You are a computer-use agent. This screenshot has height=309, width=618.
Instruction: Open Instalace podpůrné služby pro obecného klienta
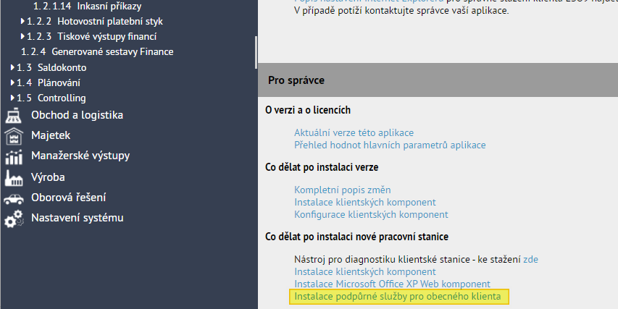[x=398, y=297]
